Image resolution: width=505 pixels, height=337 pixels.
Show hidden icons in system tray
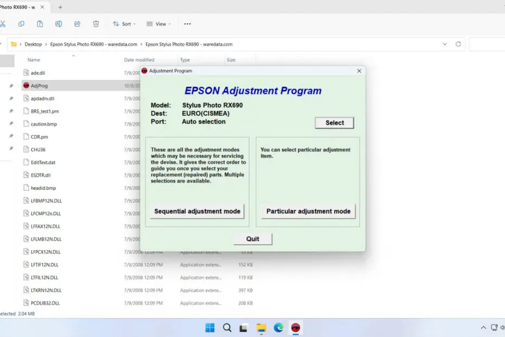point(483,328)
